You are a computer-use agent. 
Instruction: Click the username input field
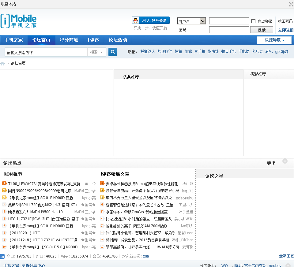229,21
